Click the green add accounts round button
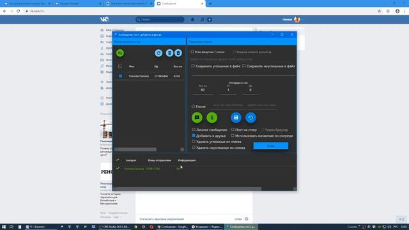 point(120,53)
